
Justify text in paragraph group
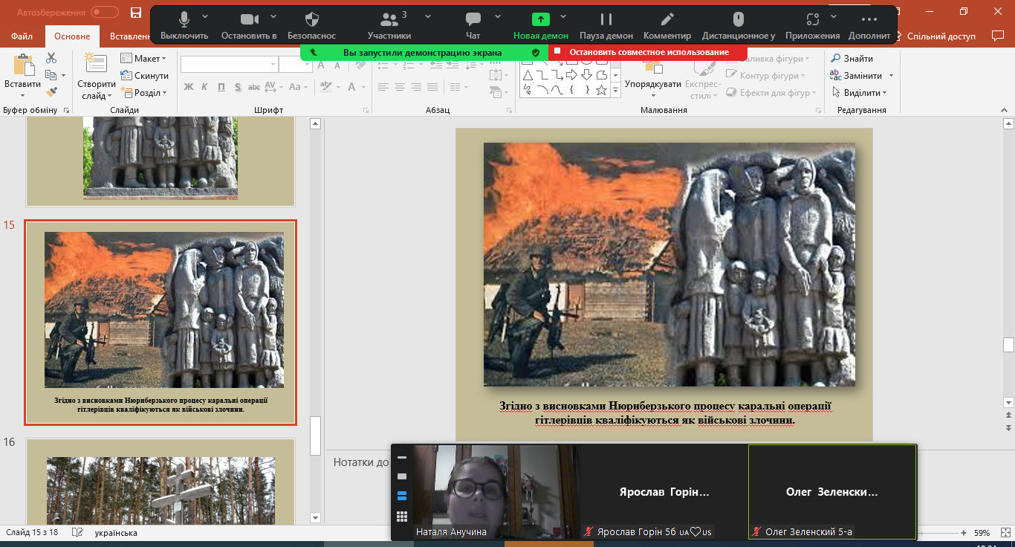click(x=432, y=87)
